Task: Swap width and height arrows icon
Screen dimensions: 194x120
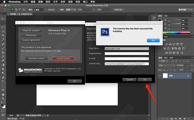Action: pyautogui.click(x=94, y=10)
